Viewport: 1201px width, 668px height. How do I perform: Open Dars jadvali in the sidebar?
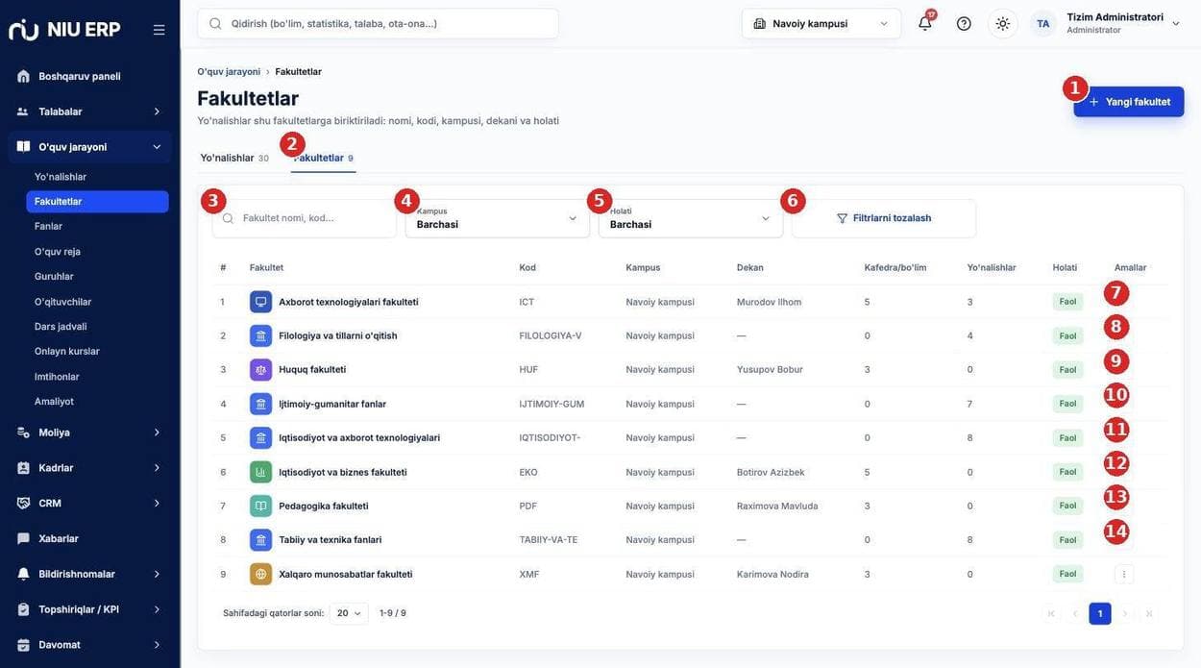pyautogui.click(x=97, y=326)
